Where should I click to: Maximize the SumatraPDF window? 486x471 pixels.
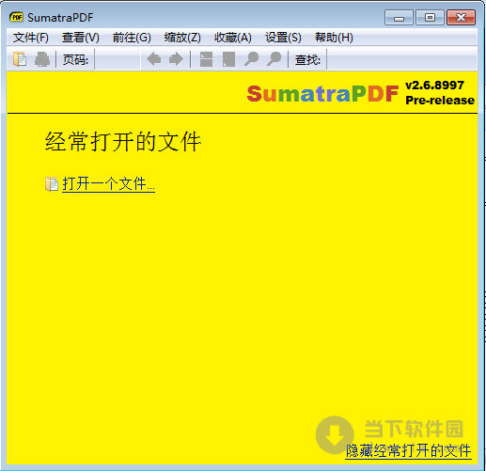[430, 17]
